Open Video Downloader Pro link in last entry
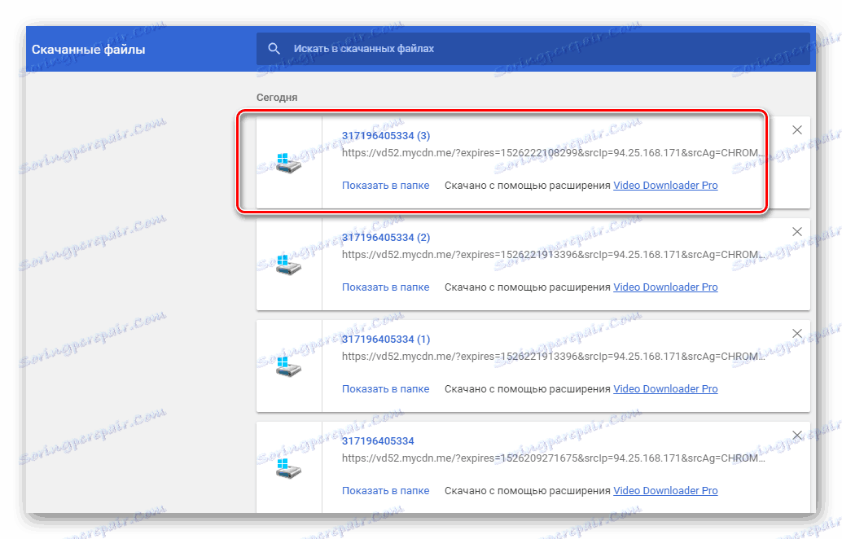Image resolution: width=842 pixels, height=539 pixels. [x=665, y=491]
